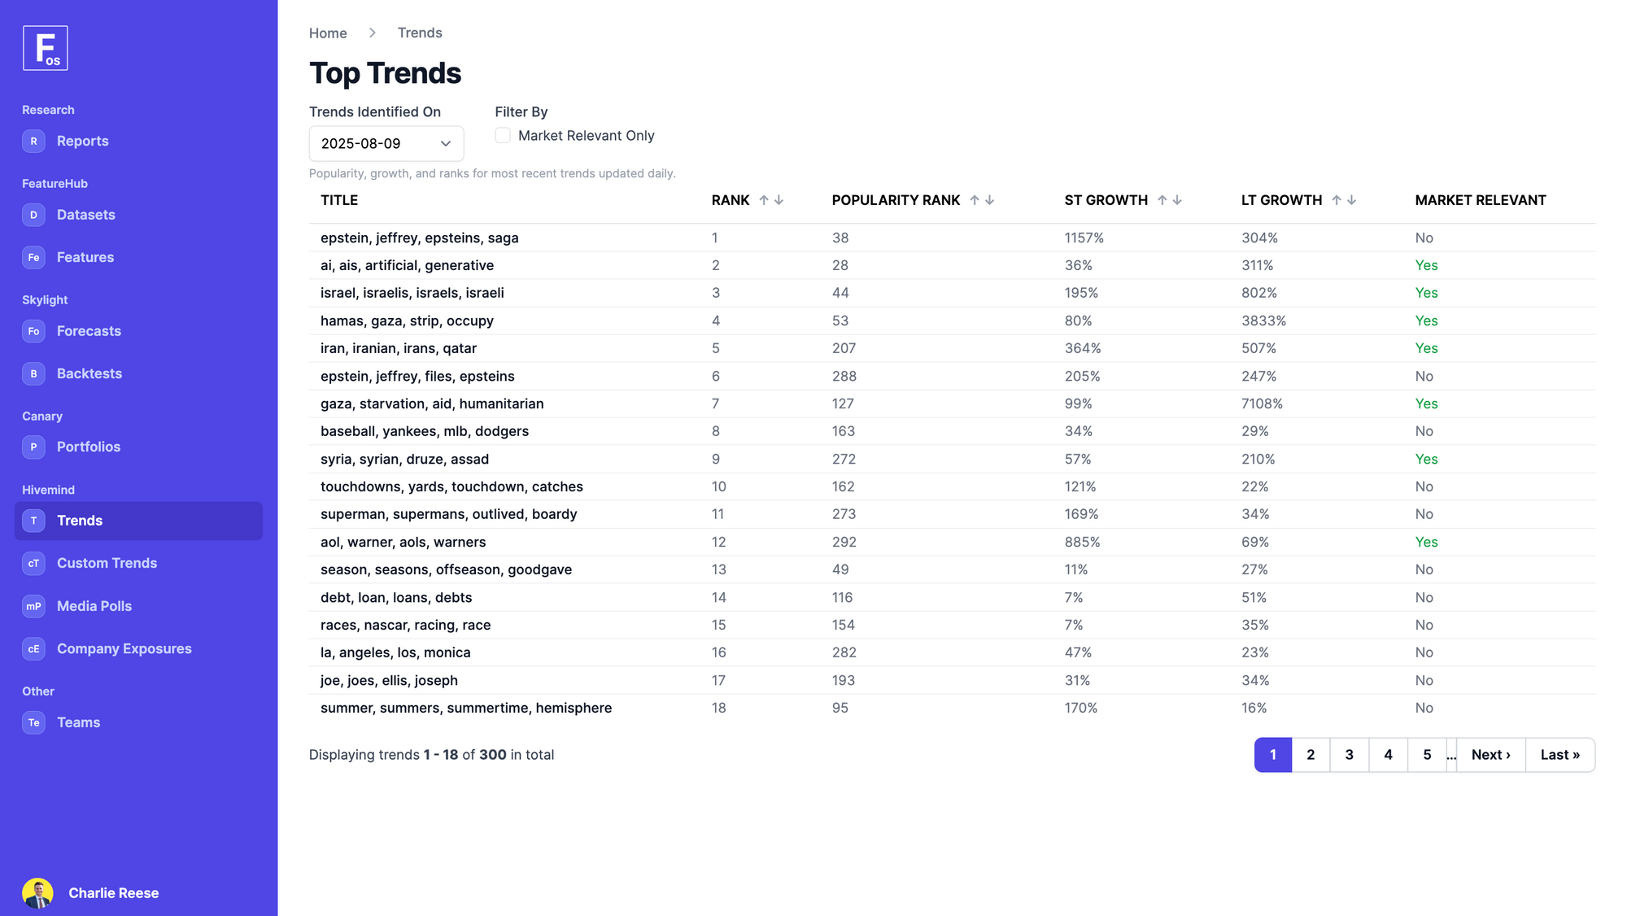Go to Portfolios menu item

(88, 447)
